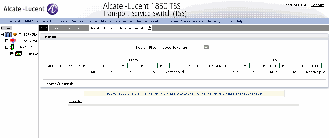Viewport: 329px width, 138px height.
Task: Click the User: ALUTSS text
Action: point(295,5)
